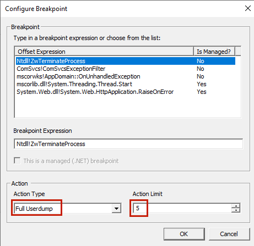
Task: Select the Ntdll!ZwTerminateProcess list row
Action: [x=126, y=61]
